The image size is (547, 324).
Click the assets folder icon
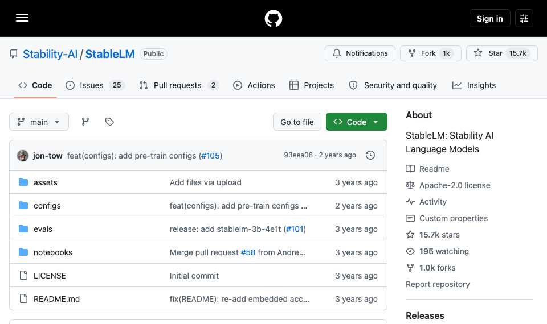point(23,182)
